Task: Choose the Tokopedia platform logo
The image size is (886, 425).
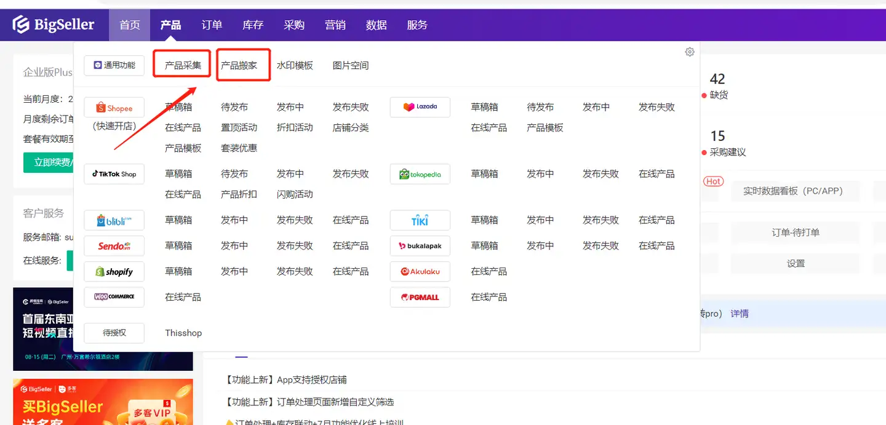Action: pyautogui.click(x=420, y=174)
